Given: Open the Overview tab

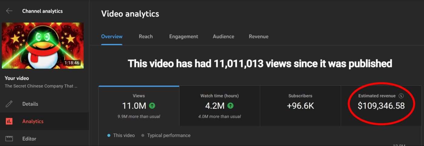Looking at the screenshot, I should pyautogui.click(x=112, y=36).
